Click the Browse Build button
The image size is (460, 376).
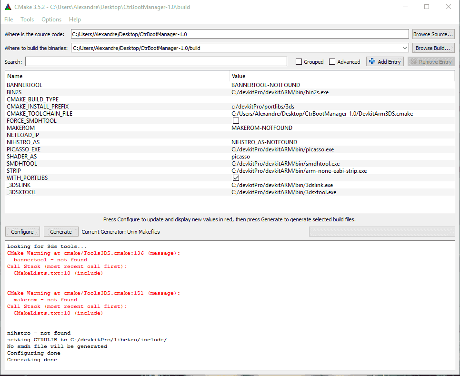pos(433,48)
